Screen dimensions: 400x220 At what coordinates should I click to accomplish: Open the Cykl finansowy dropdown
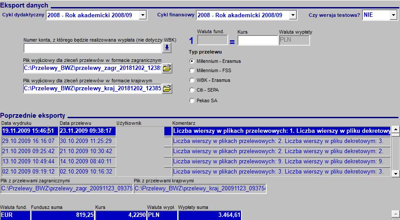293,15
